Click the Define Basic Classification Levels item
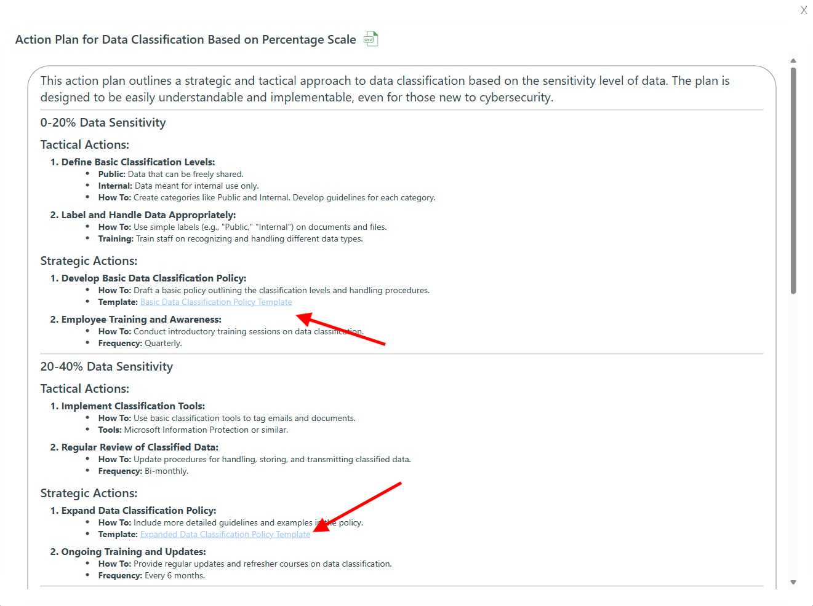The height and width of the screenshot is (606, 813). click(138, 162)
